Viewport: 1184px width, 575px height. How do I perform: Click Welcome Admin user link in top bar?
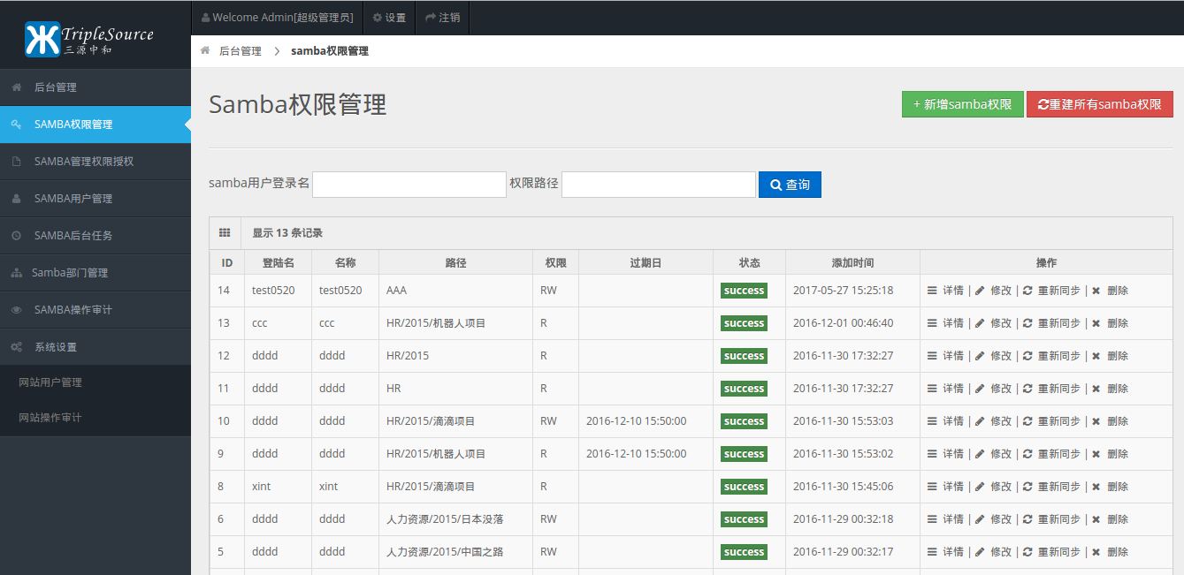pyautogui.click(x=277, y=18)
